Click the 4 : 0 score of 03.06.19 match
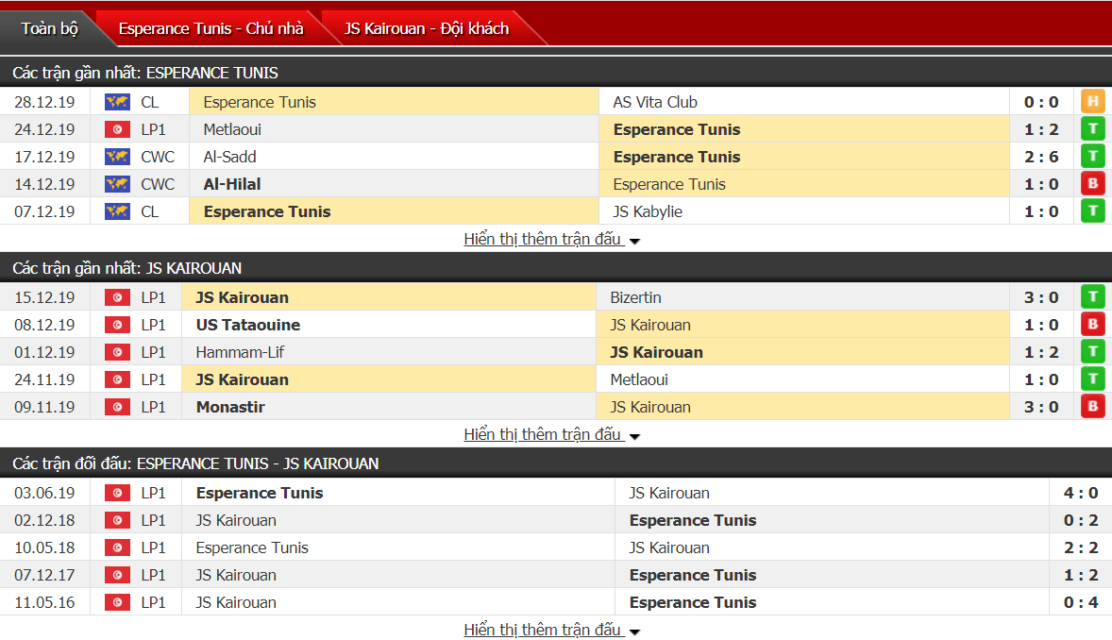Viewport: 1112px width, 640px height. tap(1081, 493)
